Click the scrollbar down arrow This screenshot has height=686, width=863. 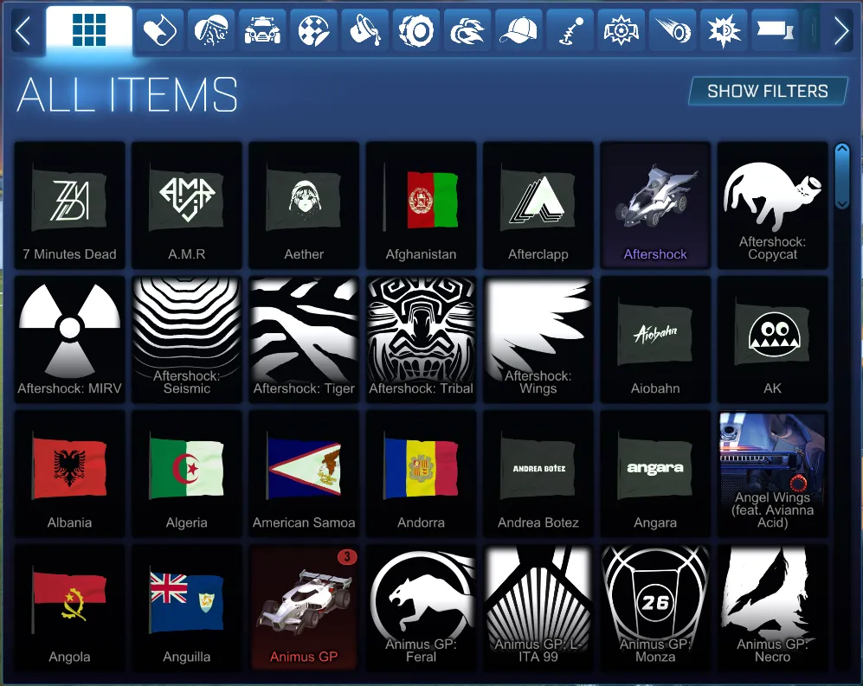pyautogui.click(x=842, y=203)
